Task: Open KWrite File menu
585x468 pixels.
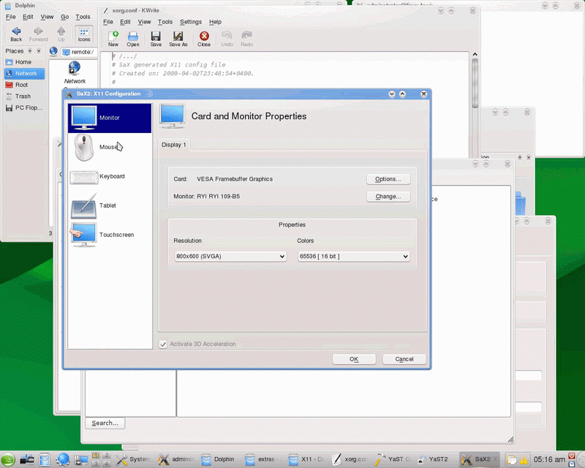Action: pyautogui.click(x=107, y=22)
